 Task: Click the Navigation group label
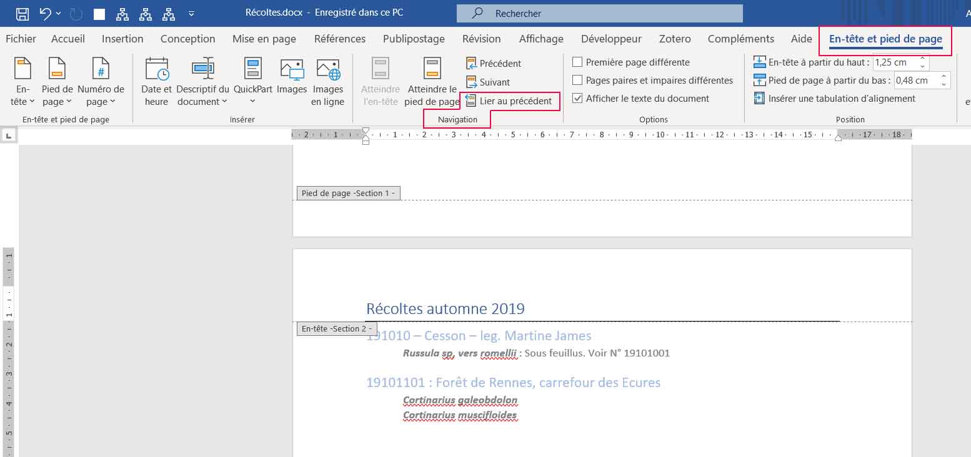(x=457, y=119)
